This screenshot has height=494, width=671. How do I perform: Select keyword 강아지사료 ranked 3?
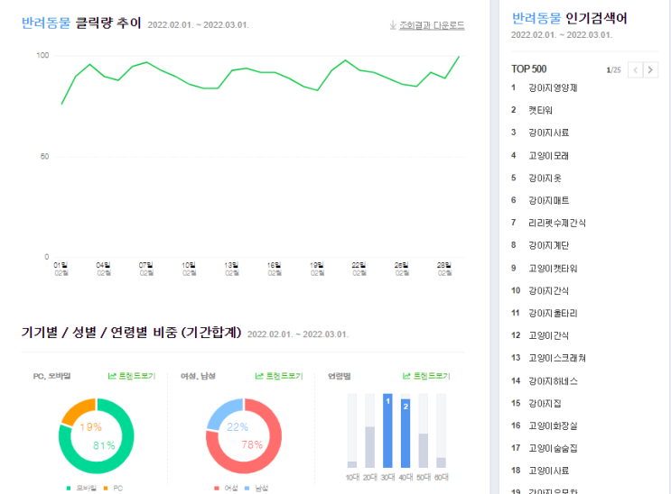pyautogui.click(x=548, y=133)
